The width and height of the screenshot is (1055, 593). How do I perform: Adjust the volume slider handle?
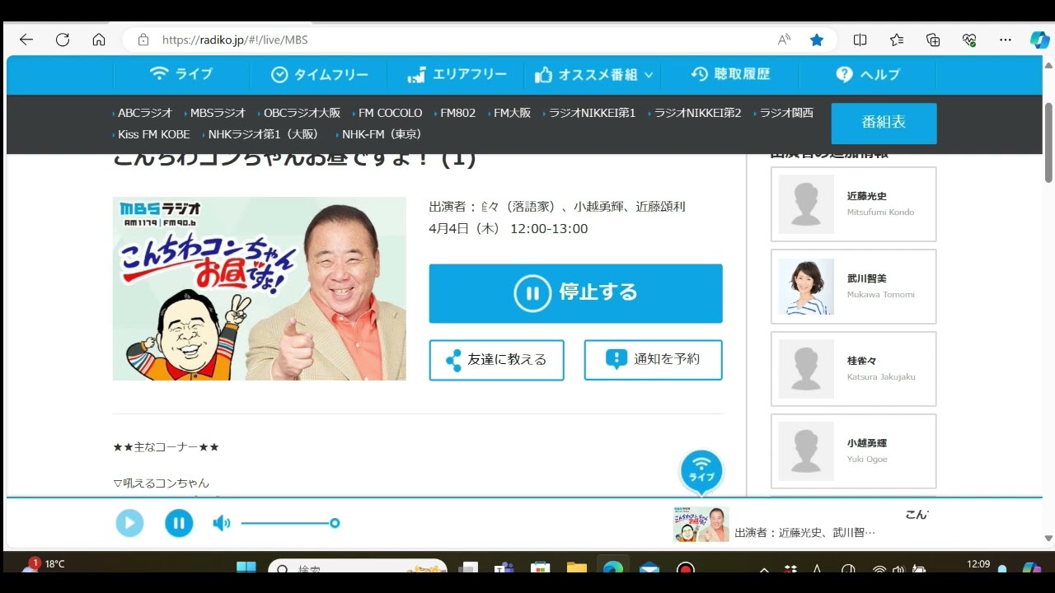335,523
